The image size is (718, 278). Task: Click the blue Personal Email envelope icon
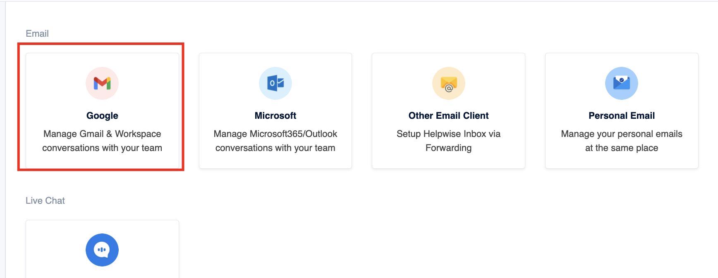tap(622, 83)
